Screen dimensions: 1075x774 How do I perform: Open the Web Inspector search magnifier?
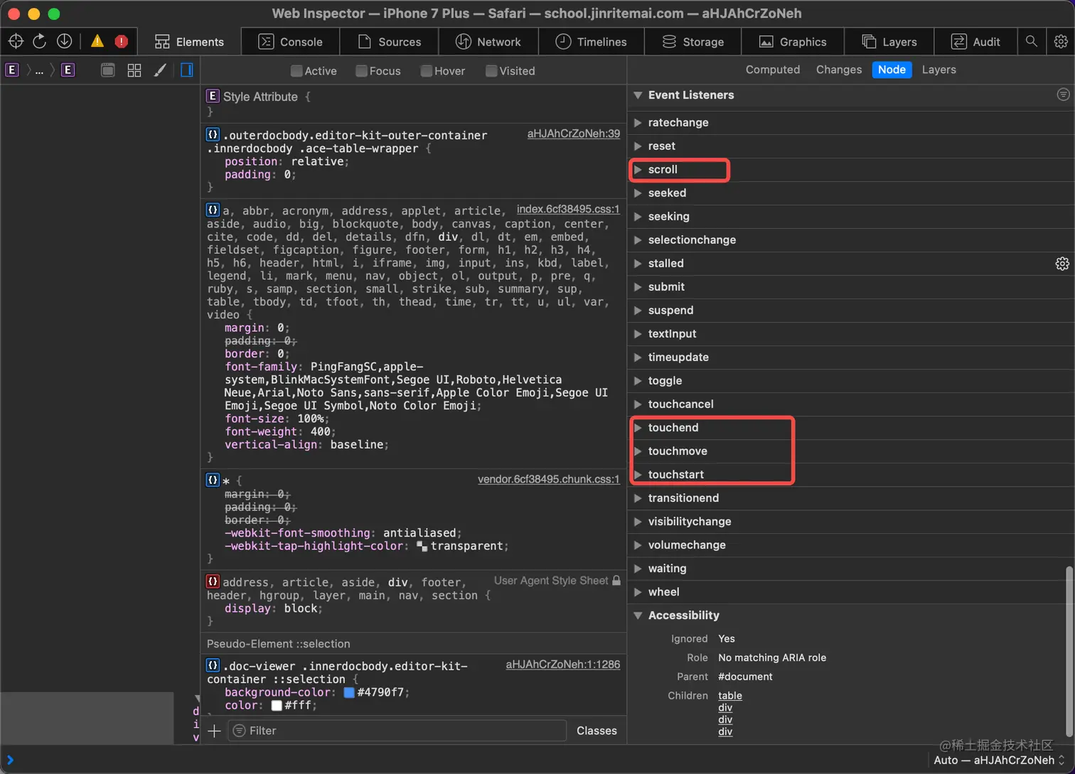pyautogui.click(x=1031, y=41)
